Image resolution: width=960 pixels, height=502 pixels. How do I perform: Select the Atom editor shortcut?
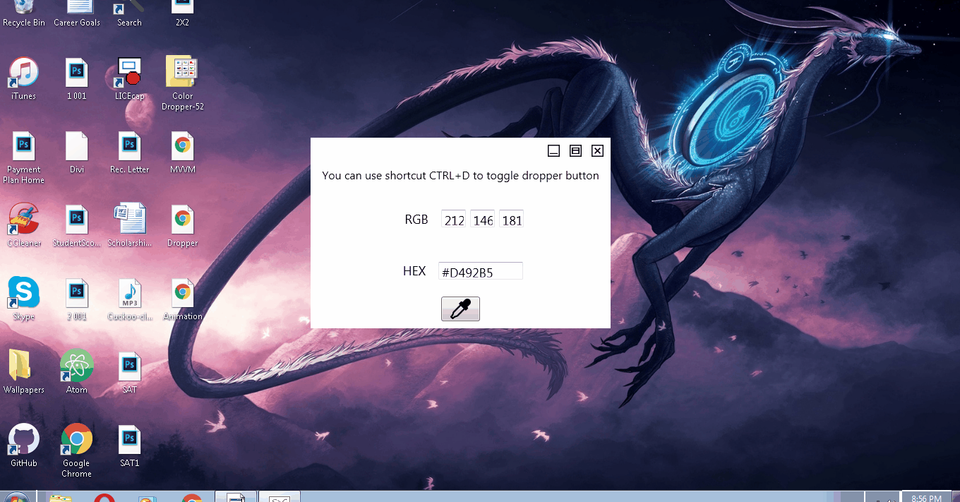(76, 373)
